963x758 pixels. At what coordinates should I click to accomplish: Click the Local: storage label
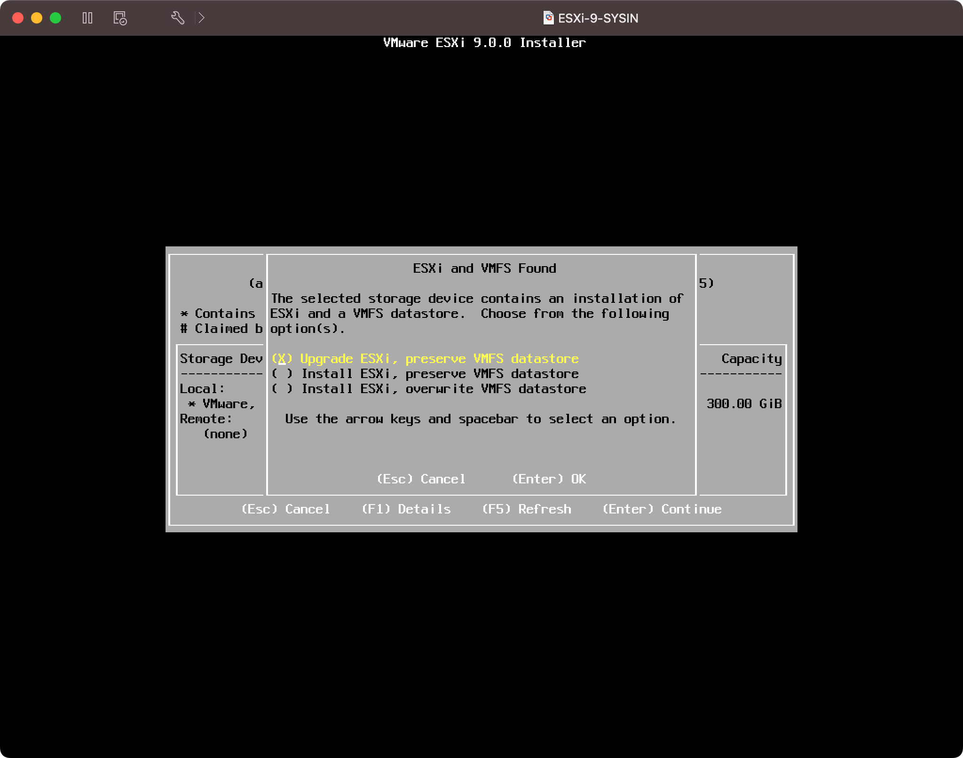click(202, 389)
